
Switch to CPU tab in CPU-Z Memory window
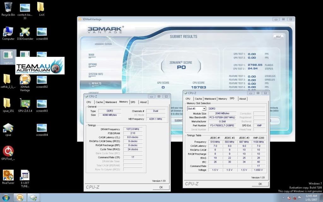pyautogui.click(x=89, y=102)
